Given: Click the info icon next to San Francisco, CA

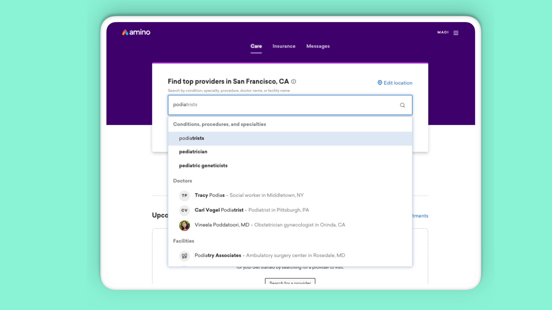Looking at the screenshot, I should (x=294, y=82).
